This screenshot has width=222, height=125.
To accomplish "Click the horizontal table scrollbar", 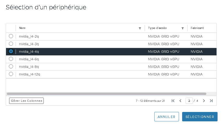I will tap(107, 94).
